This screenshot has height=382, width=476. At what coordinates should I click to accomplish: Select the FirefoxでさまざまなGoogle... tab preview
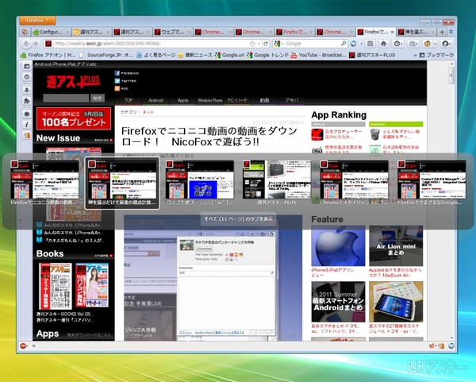pyautogui.click(x=431, y=183)
